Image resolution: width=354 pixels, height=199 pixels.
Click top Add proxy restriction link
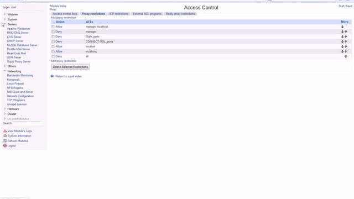pyautogui.click(x=64, y=18)
